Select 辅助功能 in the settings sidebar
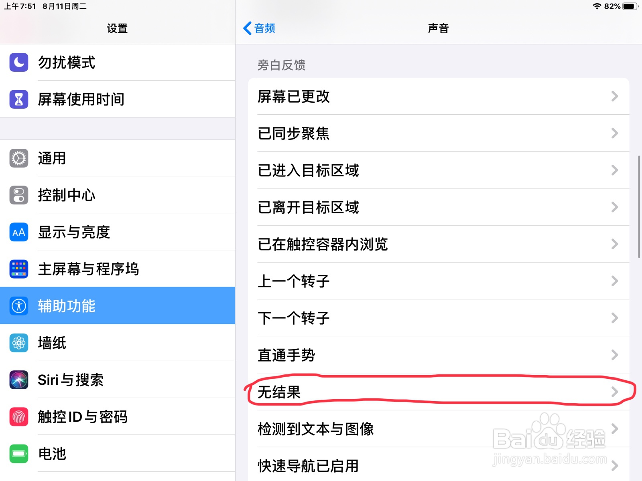This screenshot has width=642, height=481. point(118,305)
